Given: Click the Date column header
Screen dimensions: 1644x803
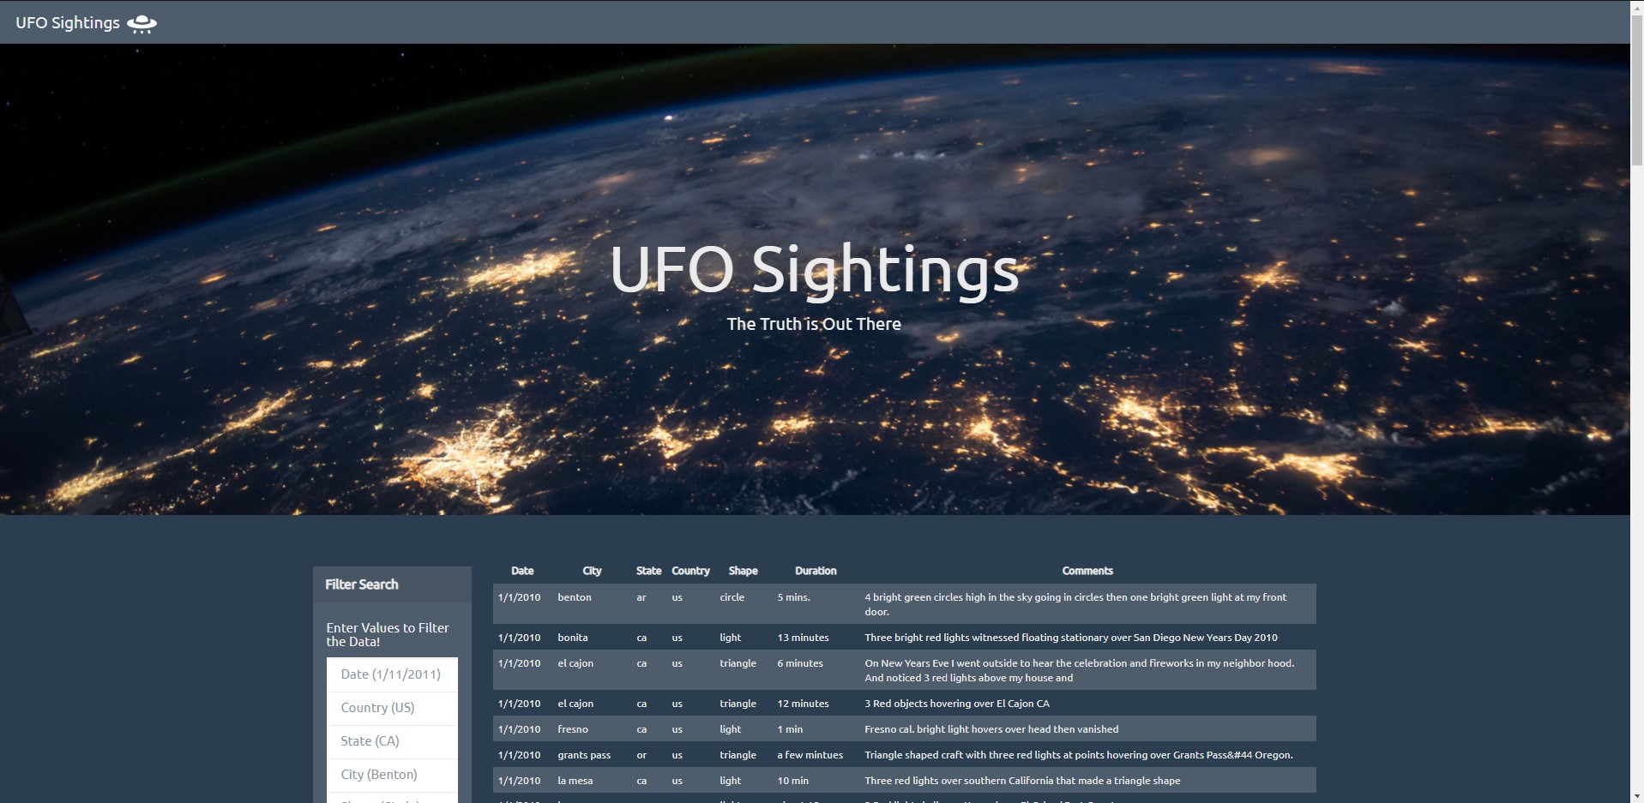Looking at the screenshot, I should tap(522, 571).
